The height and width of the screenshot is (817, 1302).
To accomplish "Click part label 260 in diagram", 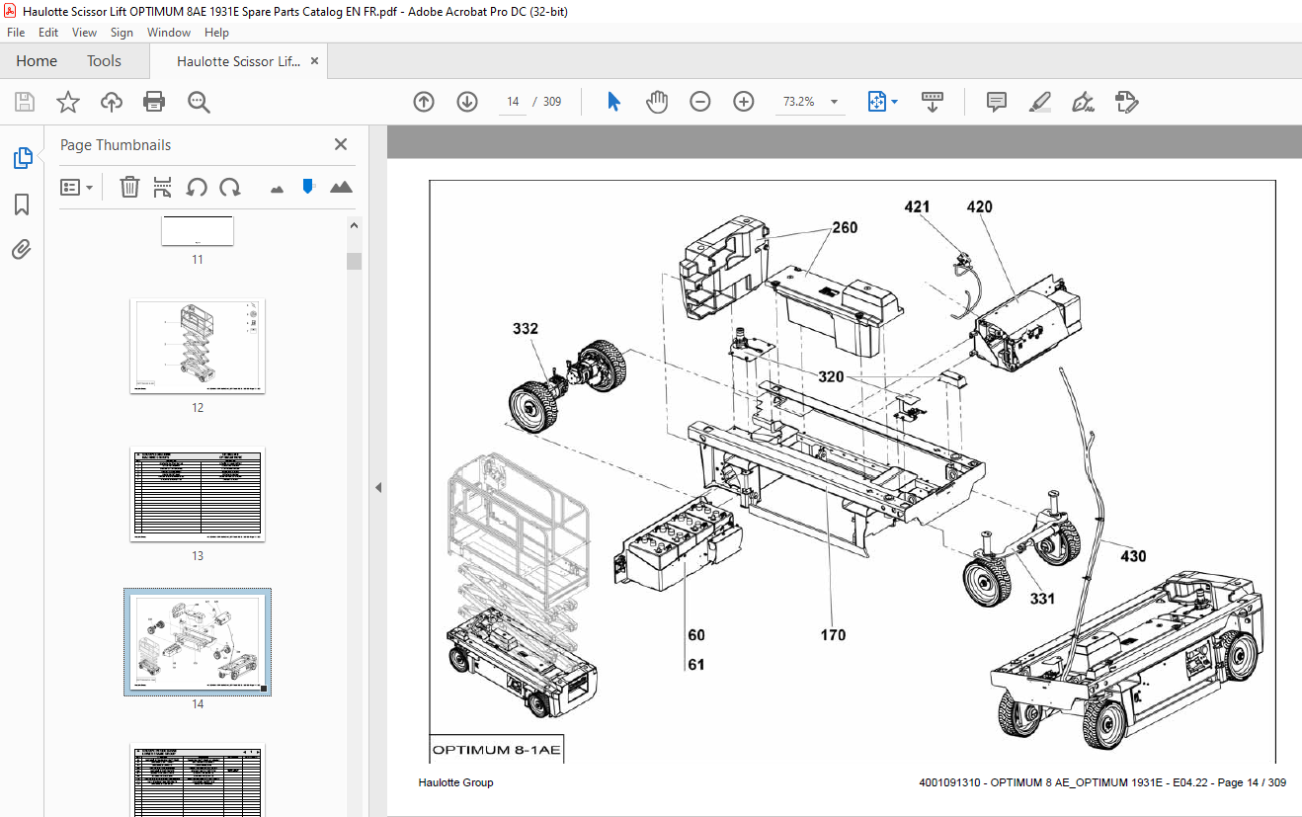I will click(845, 227).
